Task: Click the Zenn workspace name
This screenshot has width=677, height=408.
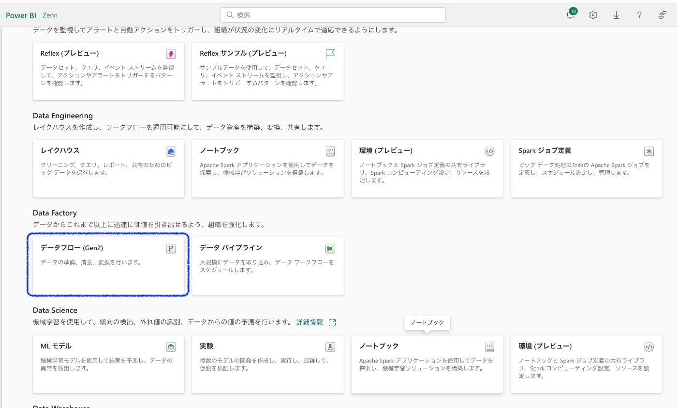Action: [x=50, y=15]
